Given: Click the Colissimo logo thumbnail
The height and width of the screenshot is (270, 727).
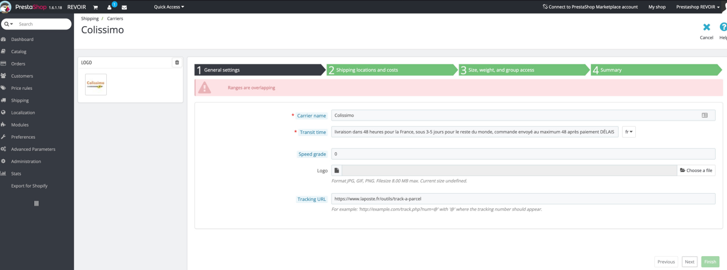Looking at the screenshot, I should 96,84.
